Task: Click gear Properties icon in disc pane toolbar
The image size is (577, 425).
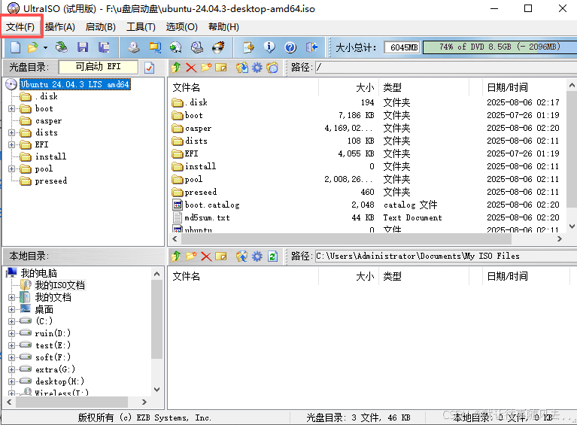Action: [x=257, y=68]
